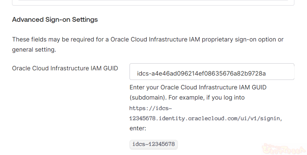Viewport: 307px width, 155px height.
Task: Click the "Enter your Oracle Cloud Infrastructure" help text
Action: (198, 87)
